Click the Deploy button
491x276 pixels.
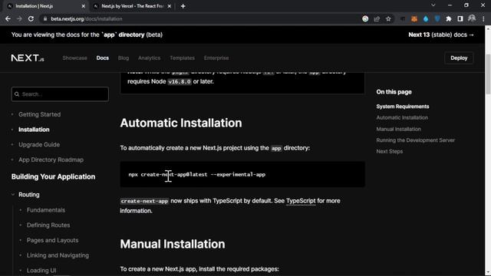coord(459,58)
